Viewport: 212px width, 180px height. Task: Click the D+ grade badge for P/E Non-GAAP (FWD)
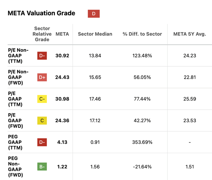[42, 77]
